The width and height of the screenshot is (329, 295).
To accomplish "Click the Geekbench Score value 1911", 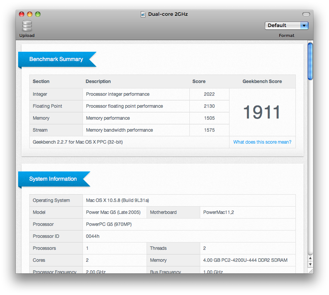I will 262,112.
